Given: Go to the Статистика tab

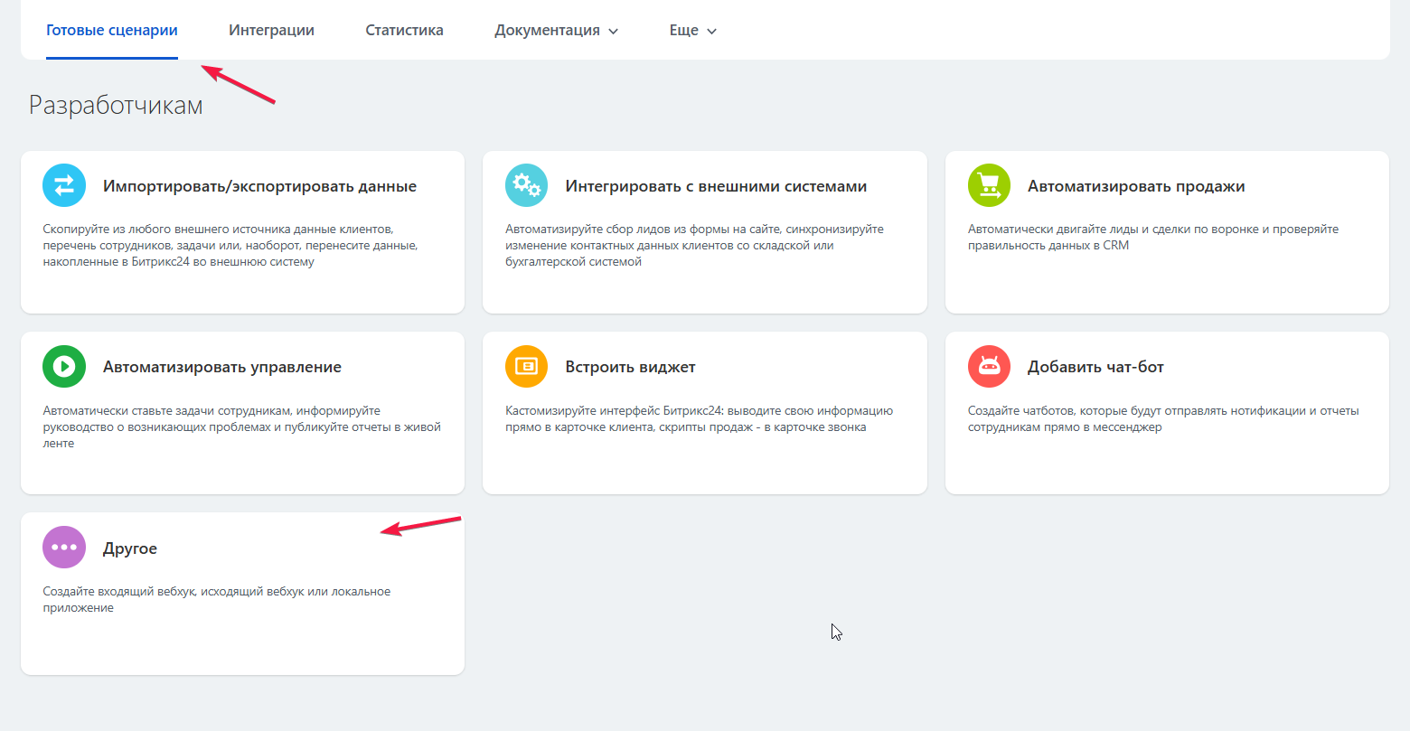Looking at the screenshot, I should pos(404,31).
